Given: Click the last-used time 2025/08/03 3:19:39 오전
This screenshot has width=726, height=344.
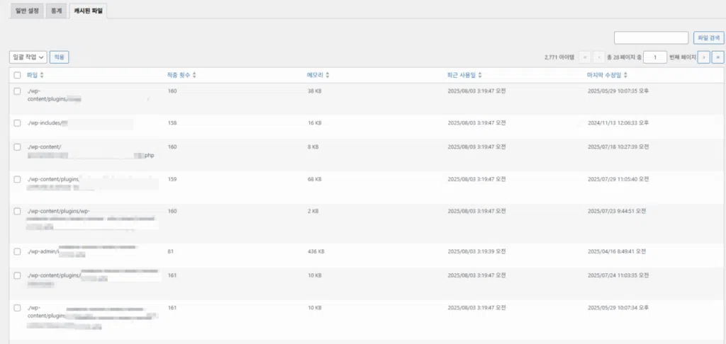Looking at the screenshot, I should click(476, 251).
